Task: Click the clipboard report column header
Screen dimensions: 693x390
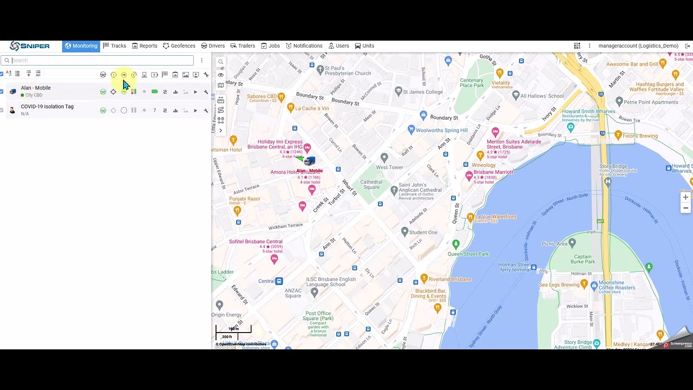Action: (x=175, y=75)
